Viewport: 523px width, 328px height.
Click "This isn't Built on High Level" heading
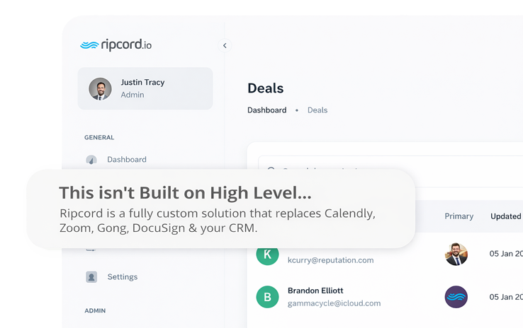[185, 193]
